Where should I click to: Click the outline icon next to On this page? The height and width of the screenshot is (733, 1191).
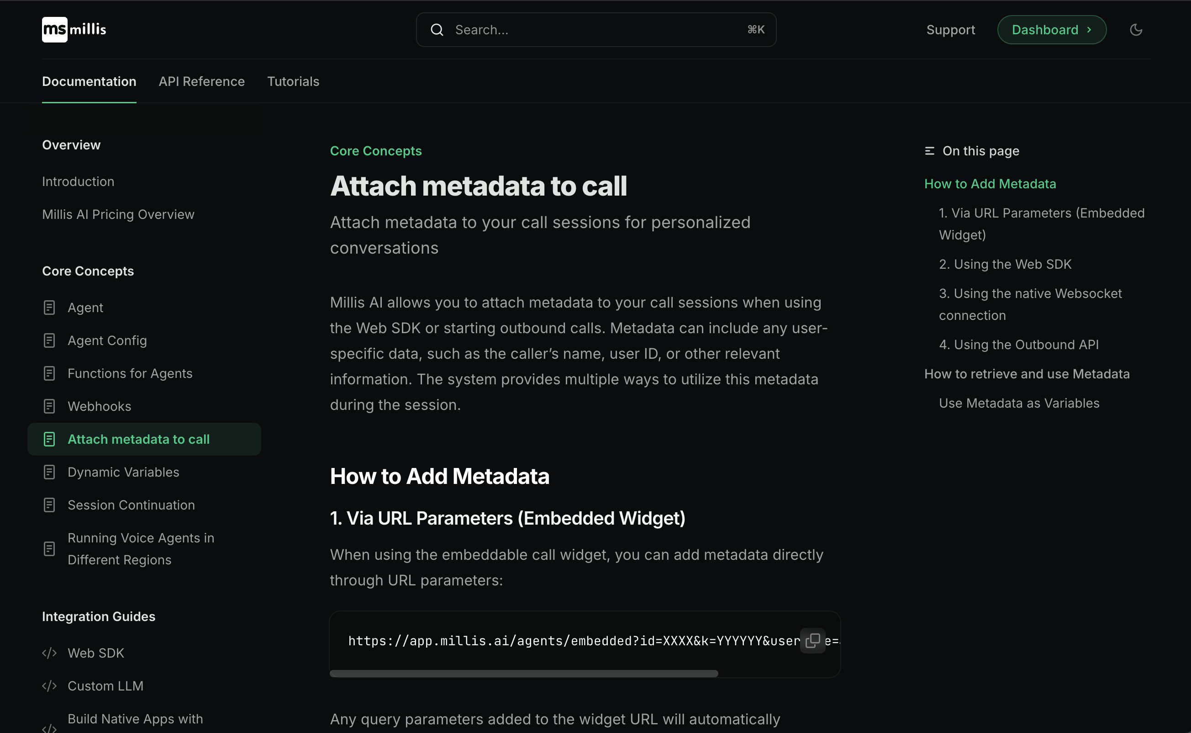pos(929,150)
